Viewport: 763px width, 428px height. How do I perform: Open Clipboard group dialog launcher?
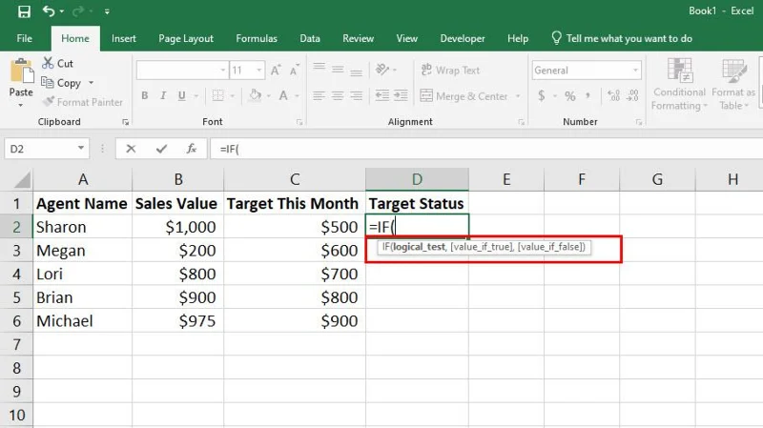126,122
